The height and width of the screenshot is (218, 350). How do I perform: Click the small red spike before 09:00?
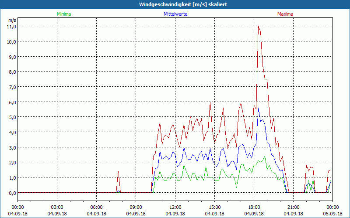click(118, 182)
